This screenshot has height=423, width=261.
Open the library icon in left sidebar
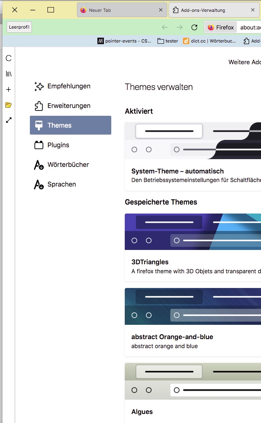coord(9,74)
